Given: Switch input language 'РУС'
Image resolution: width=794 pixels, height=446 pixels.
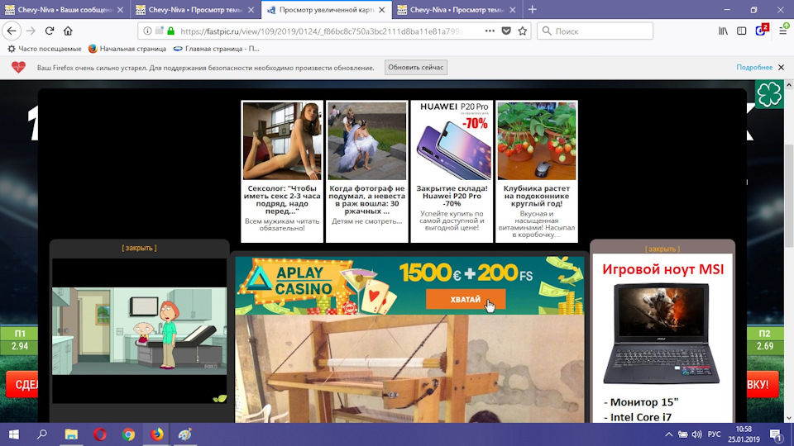Looking at the screenshot, I should pyautogui.click(x=714, y=434).
